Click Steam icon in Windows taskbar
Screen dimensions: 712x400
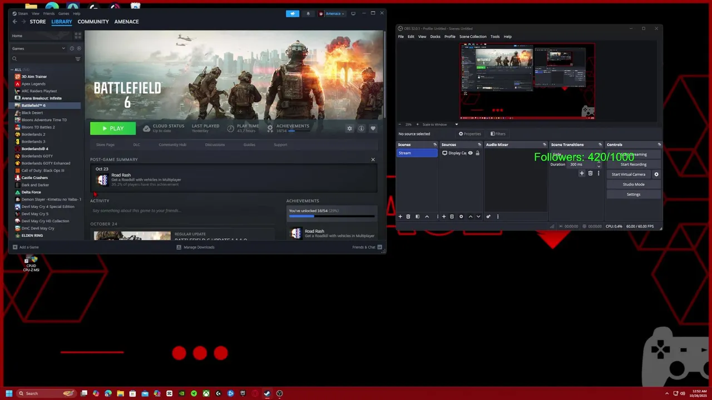tap(267, 393)
